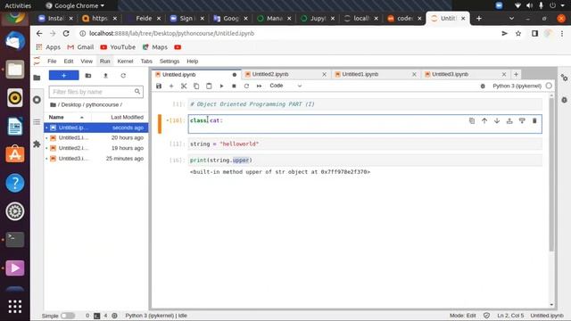Run the selected cell with play icon
This screenshot has width=571, height=321.
221,86
